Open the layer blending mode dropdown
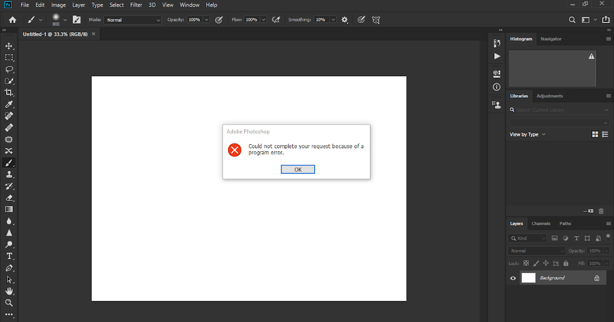This screenshot has height=322, width=614. tap(537, 251)
